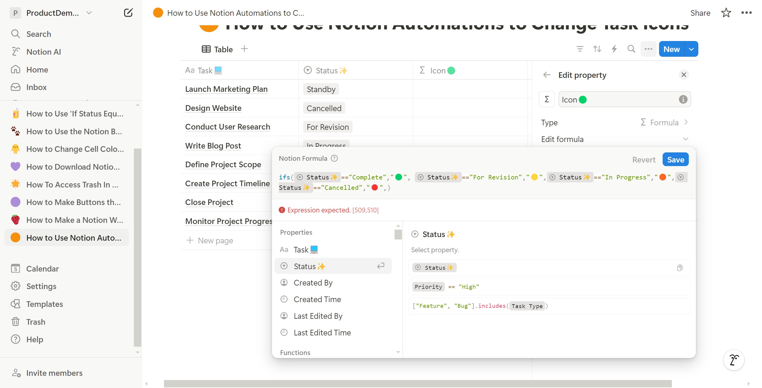Open 'How to Make Buttons th...' page
The image size is (762, 388).
[x=67, y=202]
